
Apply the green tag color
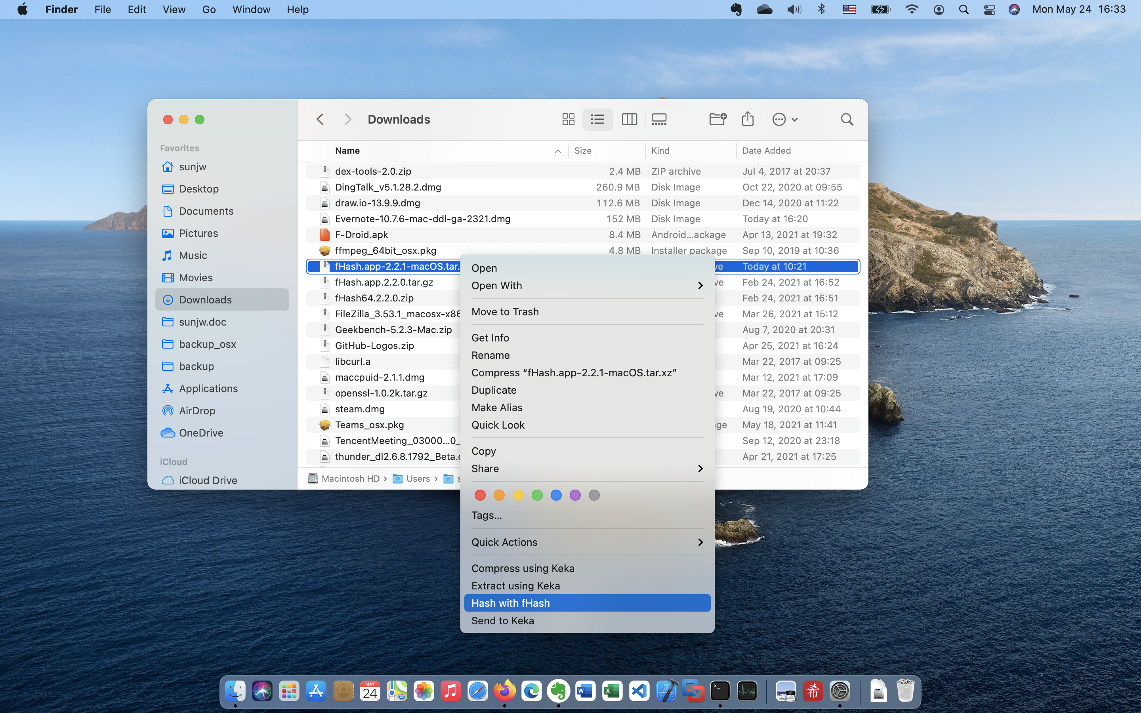coord(536,495)
